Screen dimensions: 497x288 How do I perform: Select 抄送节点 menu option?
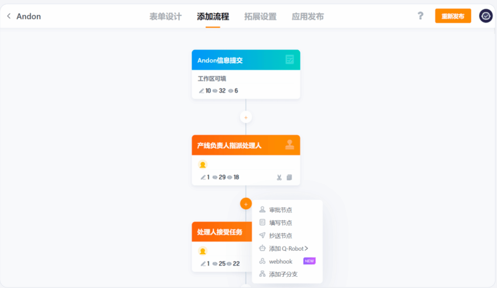(281, 236)
